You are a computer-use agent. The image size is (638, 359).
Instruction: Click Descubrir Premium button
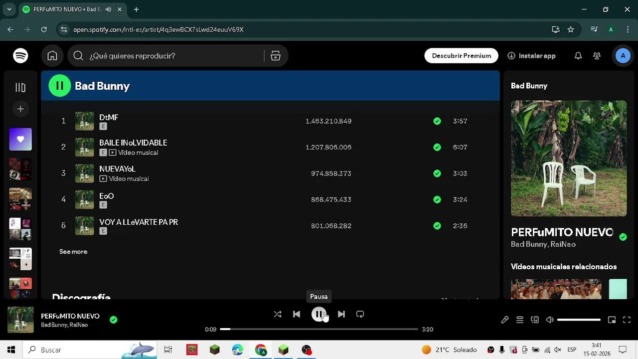[462, 56]
